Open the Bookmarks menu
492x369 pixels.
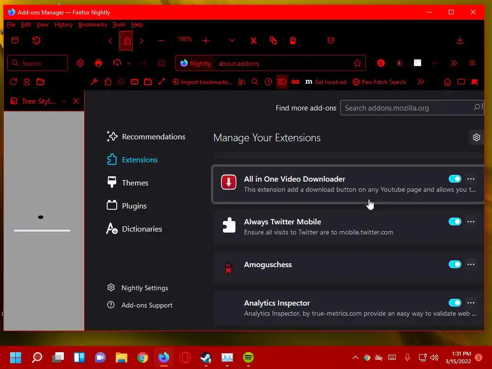pos(92,25)
